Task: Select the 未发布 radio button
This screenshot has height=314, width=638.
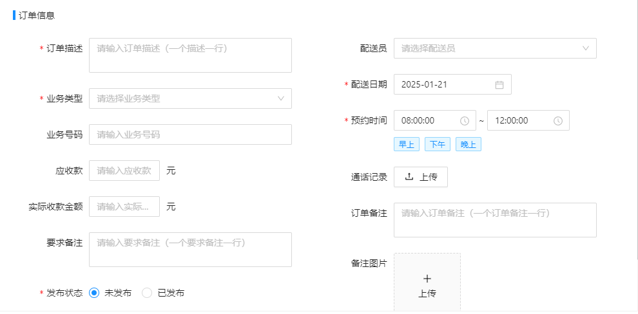Action: click(x=94, y=293)
